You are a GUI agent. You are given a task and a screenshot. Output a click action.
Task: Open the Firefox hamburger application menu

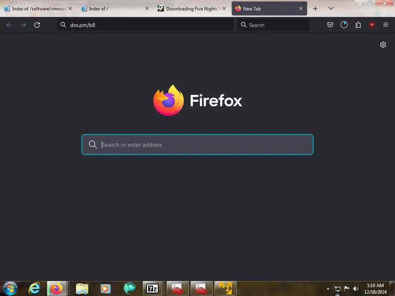point(386,25)
